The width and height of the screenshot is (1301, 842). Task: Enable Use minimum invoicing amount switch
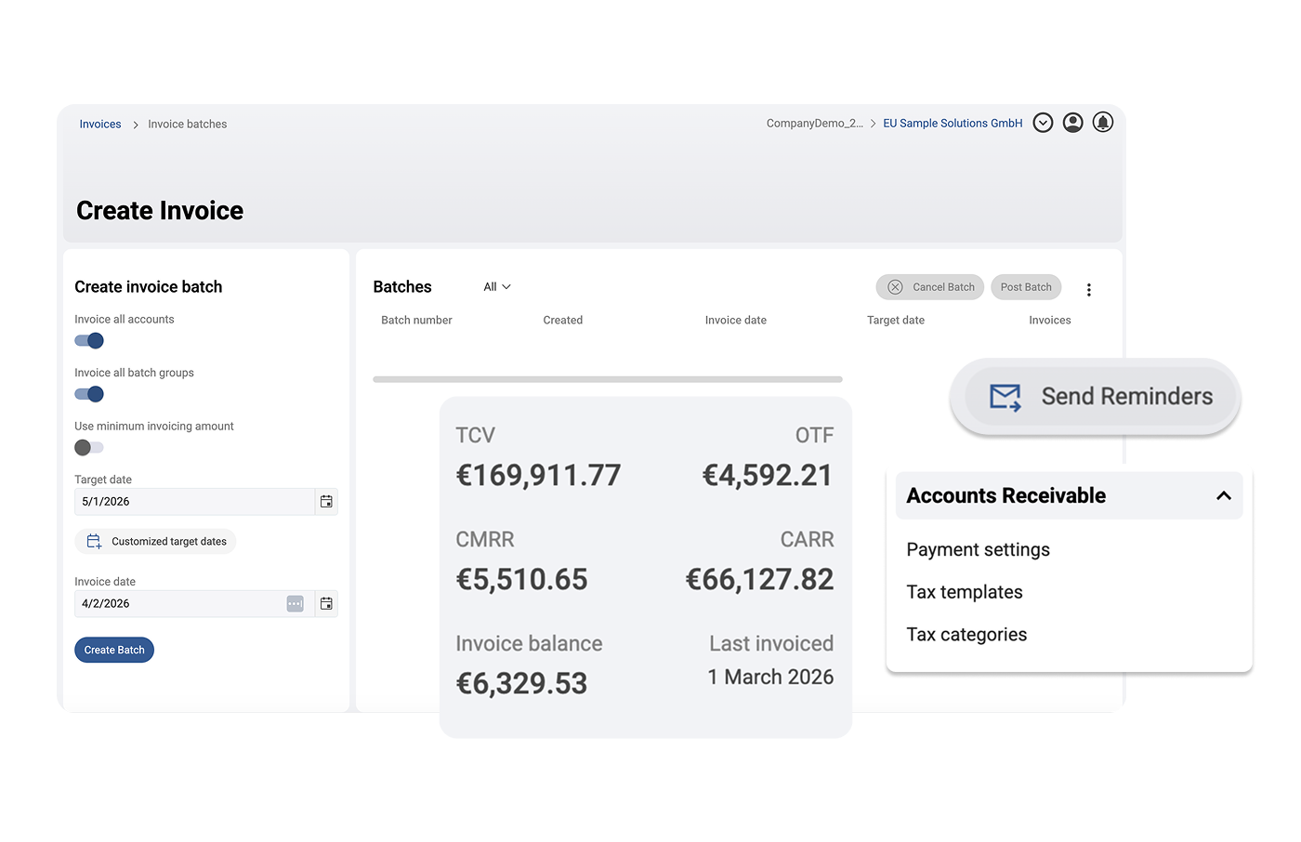89,448
